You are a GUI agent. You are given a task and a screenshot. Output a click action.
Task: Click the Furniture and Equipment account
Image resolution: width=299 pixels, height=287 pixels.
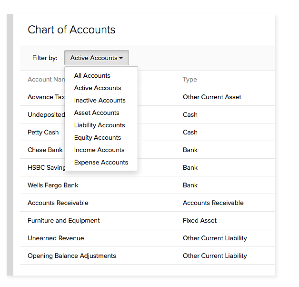pyautogui.click(x=64, y=220)
